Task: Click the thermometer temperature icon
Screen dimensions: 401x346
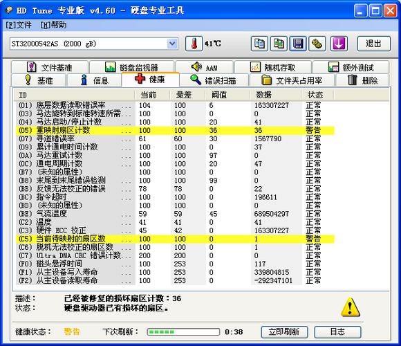Action: tap(194, 44)
